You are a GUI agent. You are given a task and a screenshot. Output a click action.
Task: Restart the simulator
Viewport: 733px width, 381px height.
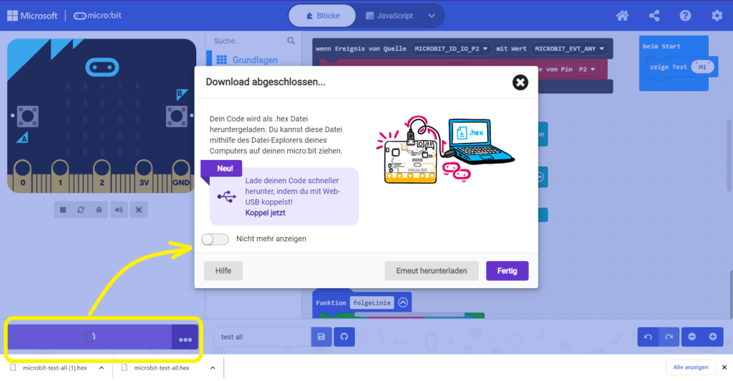click(x=81, y=210)
